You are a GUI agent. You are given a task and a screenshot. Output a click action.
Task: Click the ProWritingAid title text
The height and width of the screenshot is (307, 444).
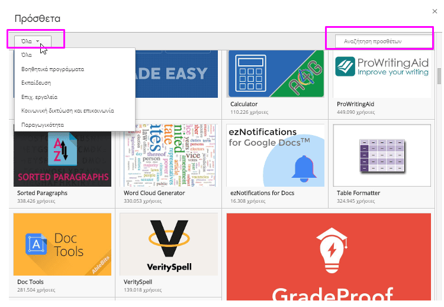(x=355, y=104)
